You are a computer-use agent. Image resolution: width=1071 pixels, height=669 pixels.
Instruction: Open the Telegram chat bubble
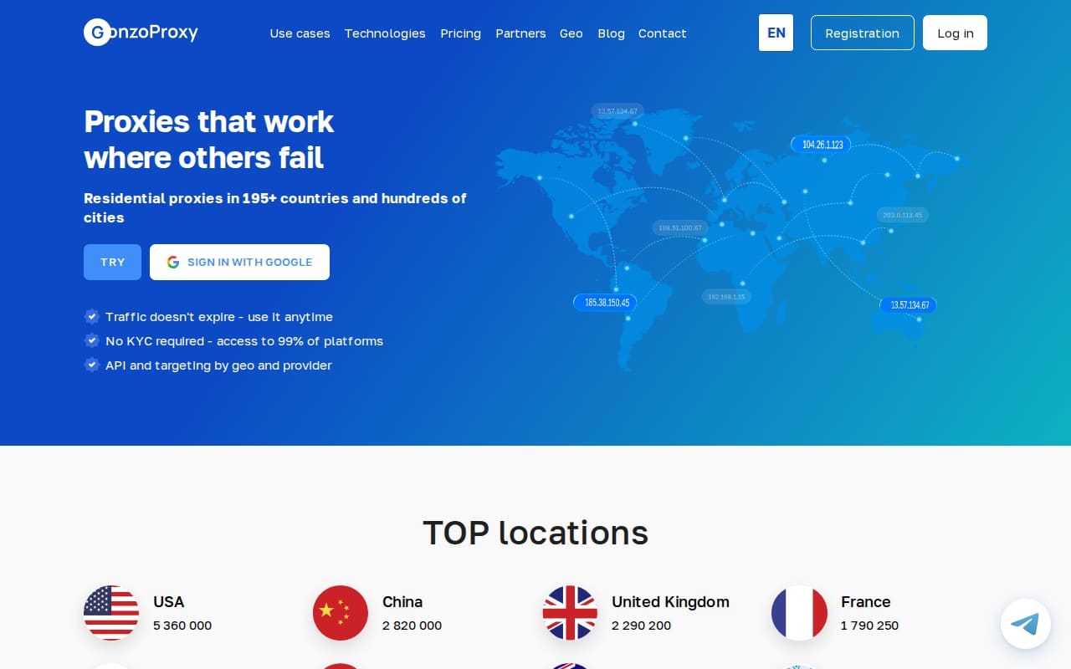1026,624
